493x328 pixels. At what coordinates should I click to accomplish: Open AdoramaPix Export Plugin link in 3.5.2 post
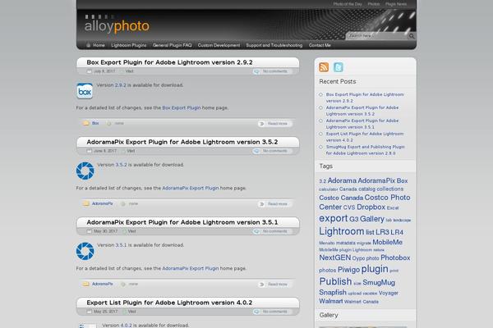(x=191, y=188)
